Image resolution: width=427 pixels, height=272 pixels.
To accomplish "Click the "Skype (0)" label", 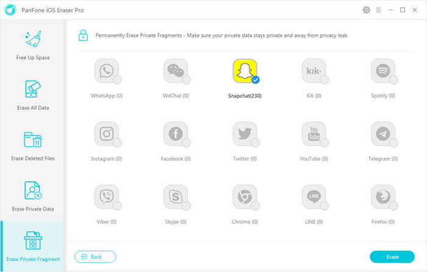I will 176,221.
